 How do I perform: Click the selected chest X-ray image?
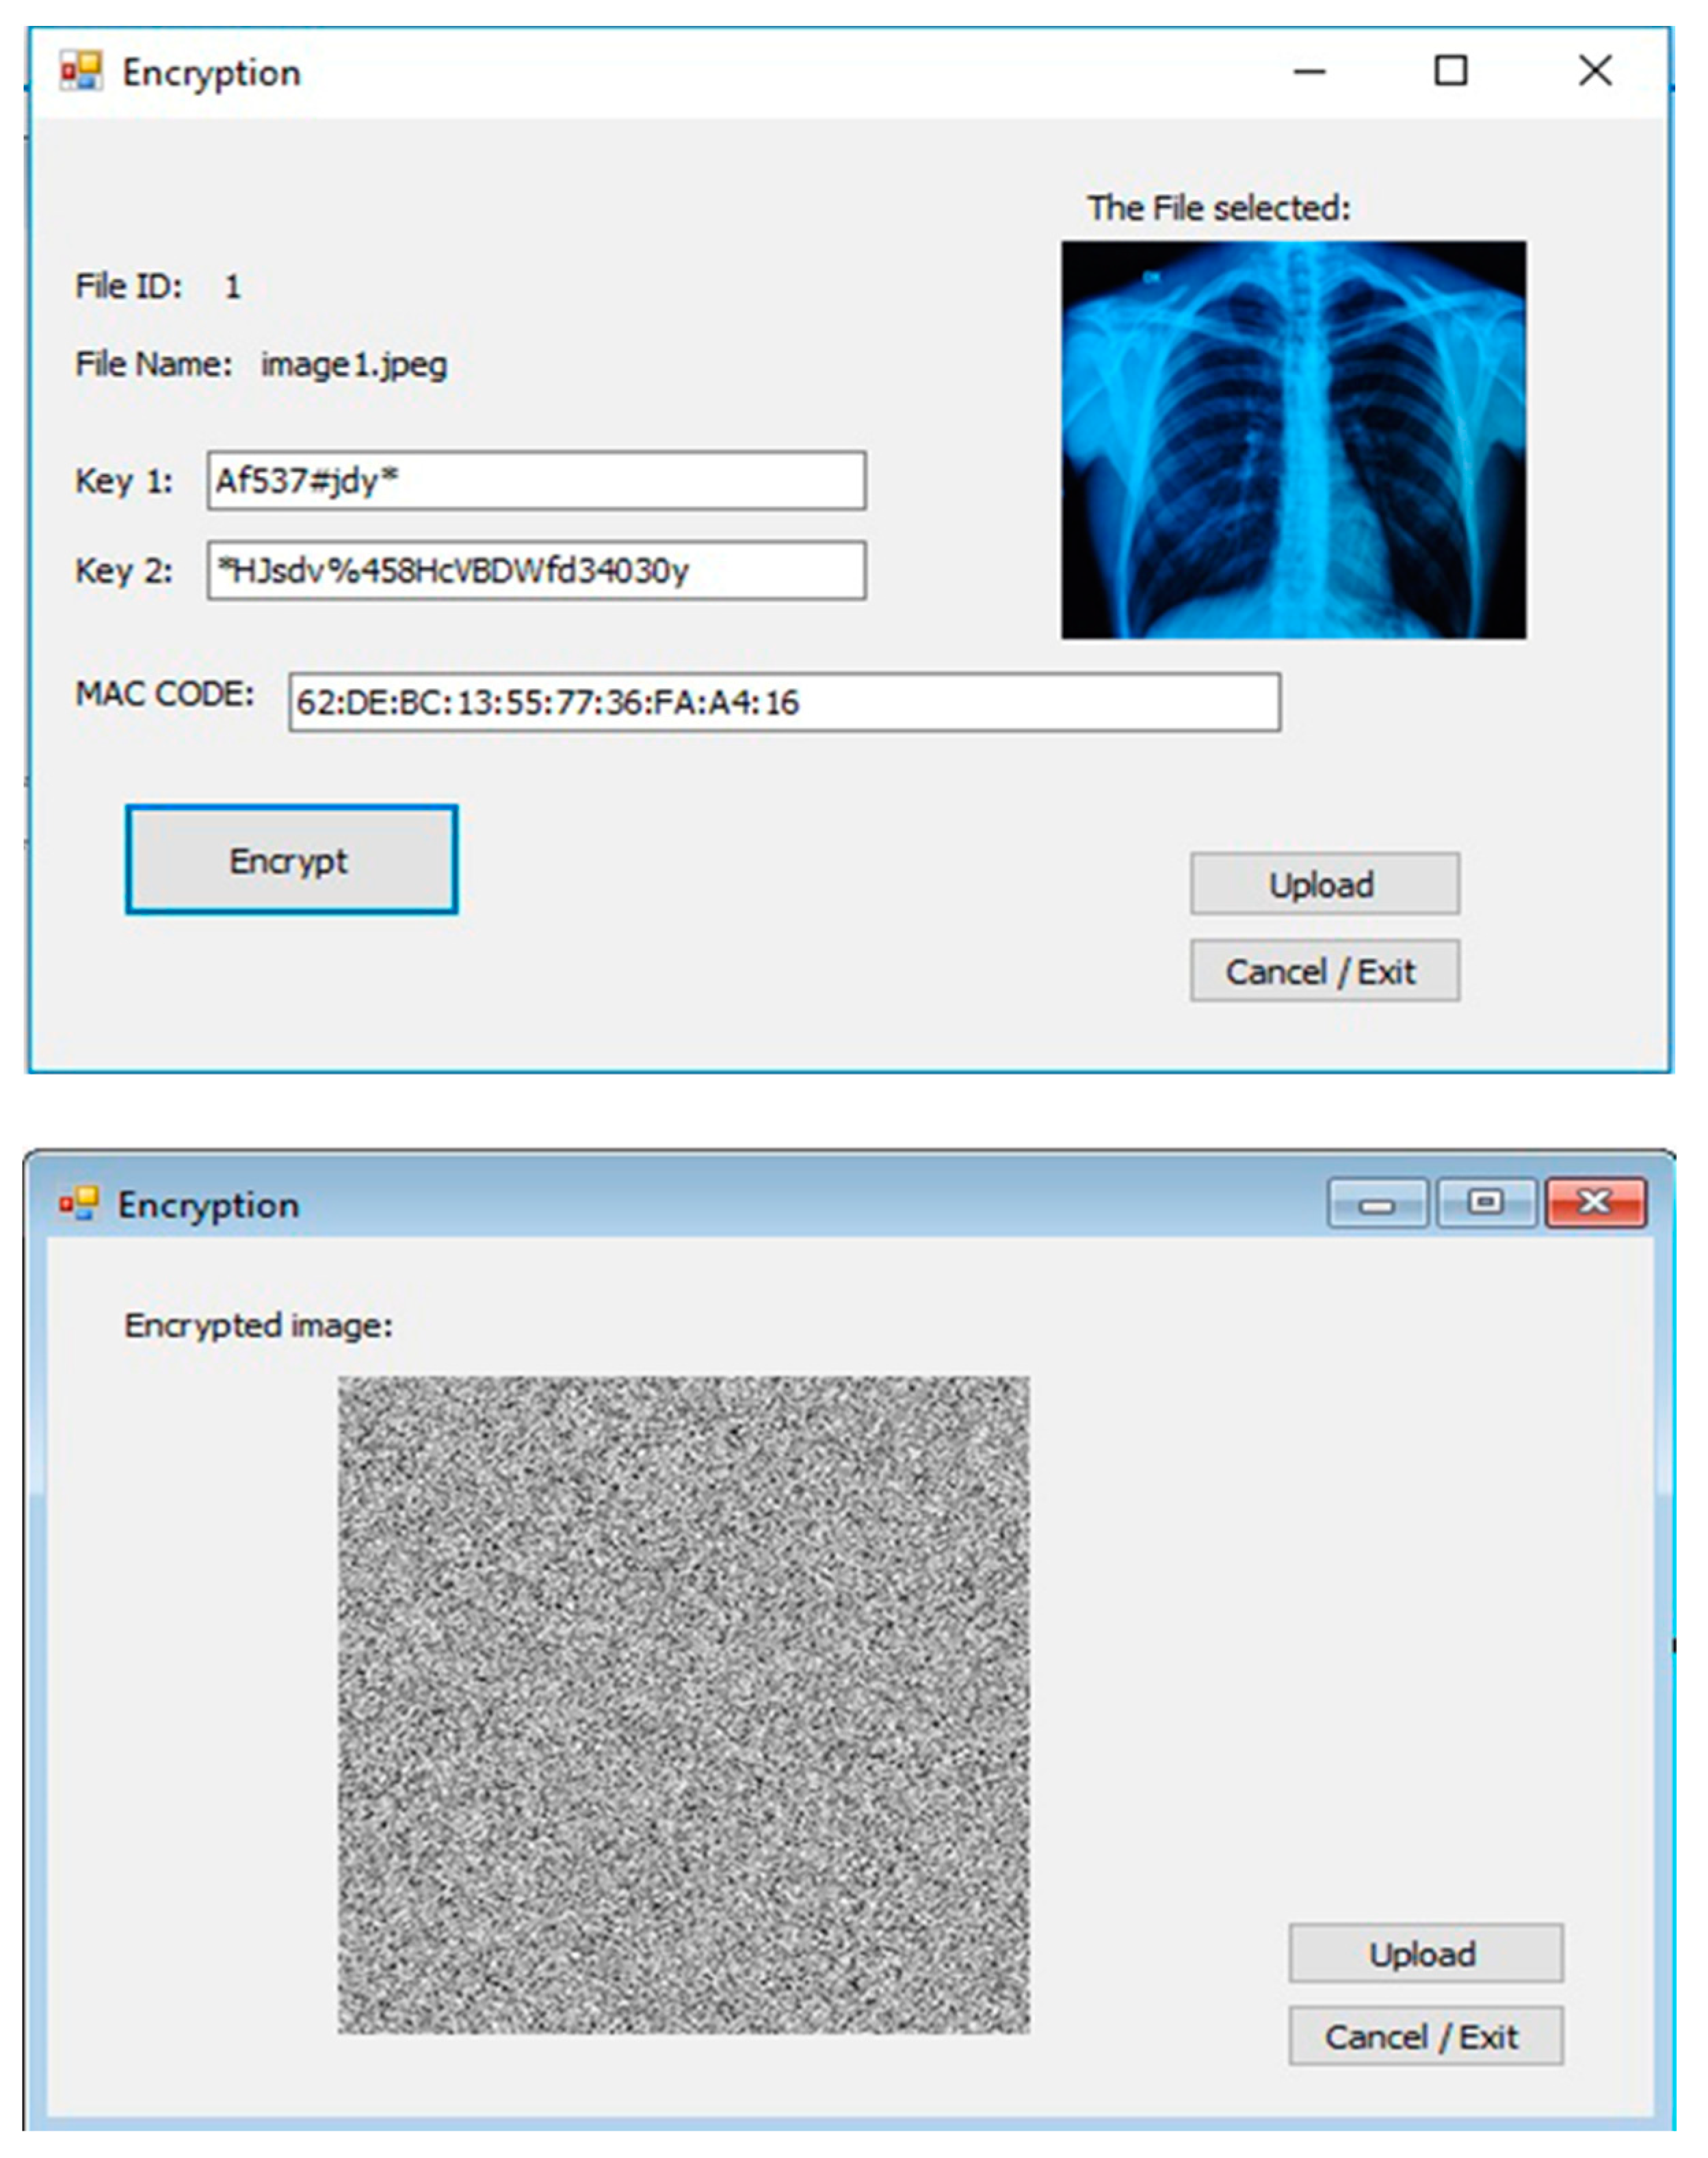click(1293, 439)
